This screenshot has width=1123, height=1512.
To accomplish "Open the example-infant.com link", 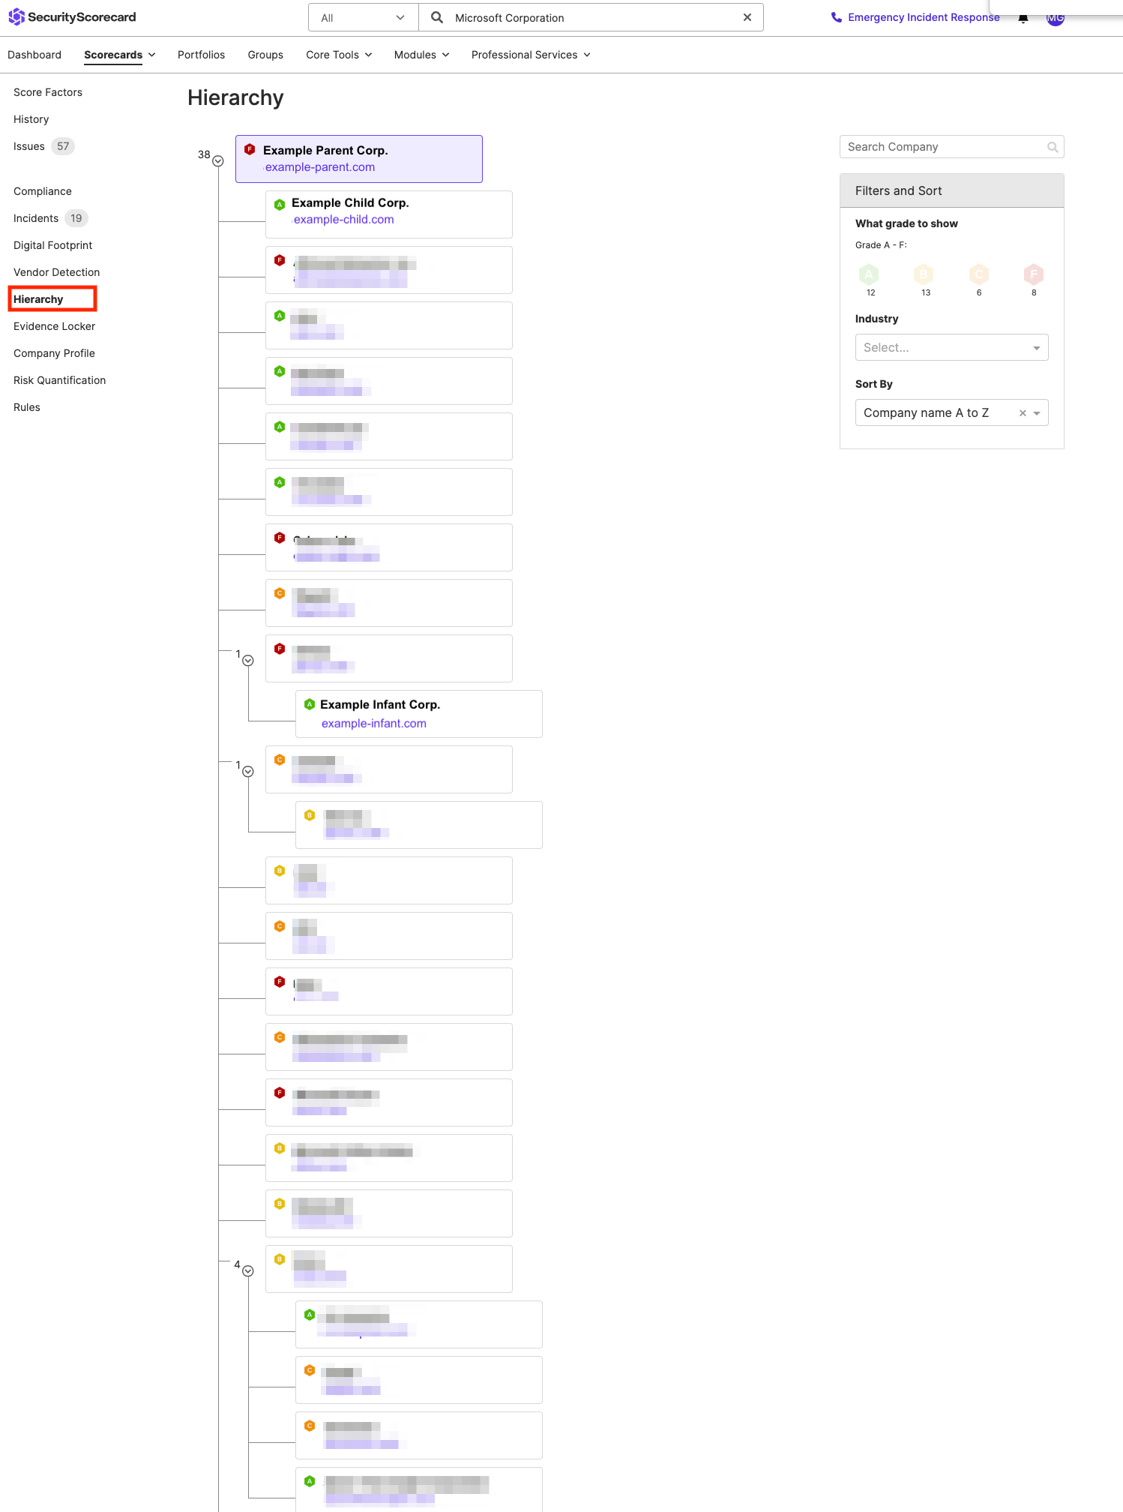I will (x=374, y=724).
